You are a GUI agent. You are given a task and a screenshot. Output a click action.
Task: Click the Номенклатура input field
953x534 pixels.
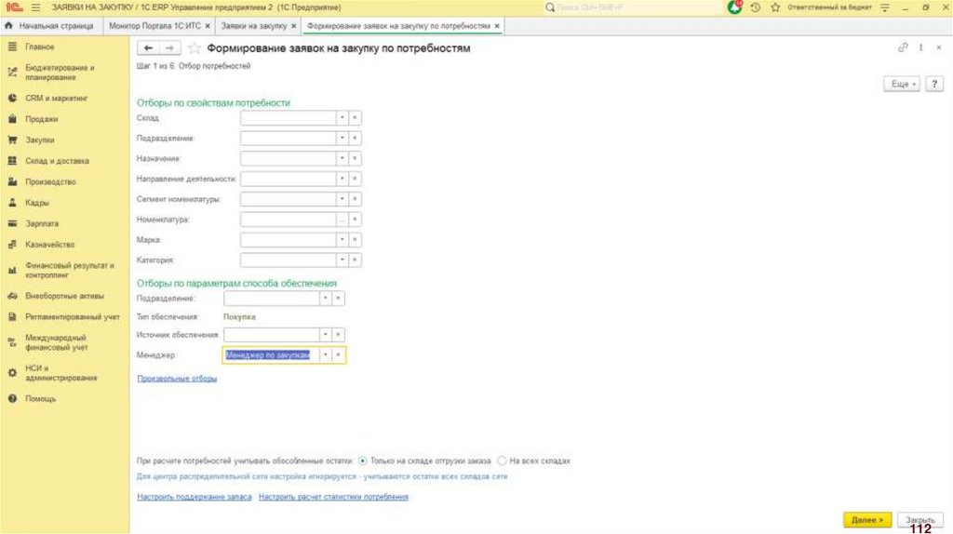coord(289,220)
